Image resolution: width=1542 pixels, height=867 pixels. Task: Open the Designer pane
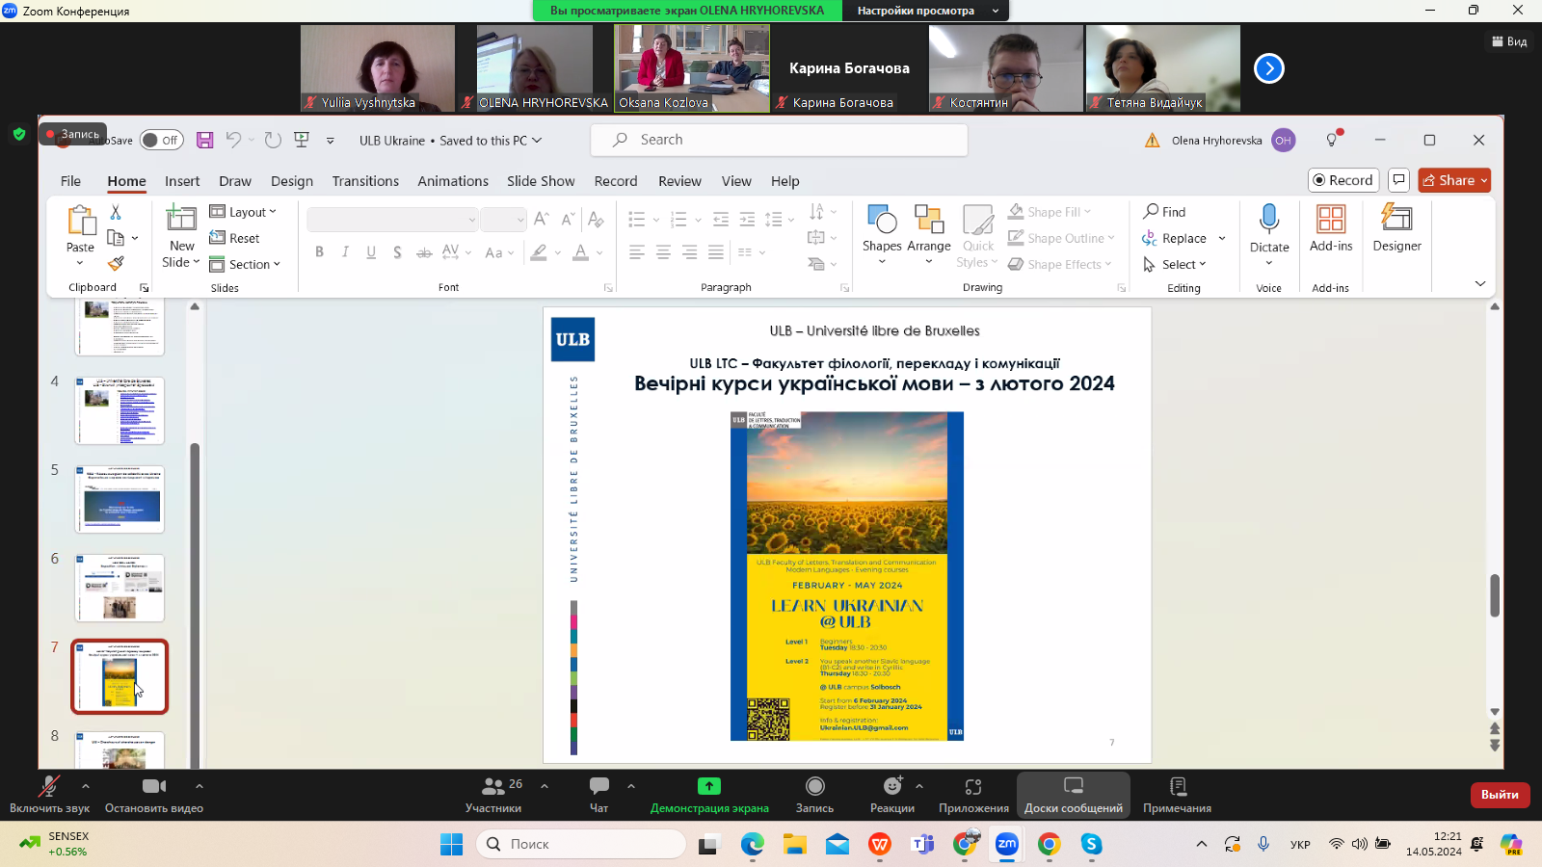1396,228
